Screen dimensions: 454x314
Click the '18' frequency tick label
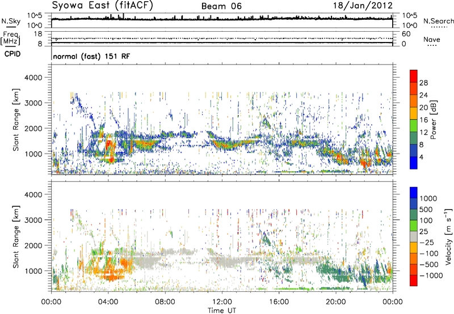point(38,34)
